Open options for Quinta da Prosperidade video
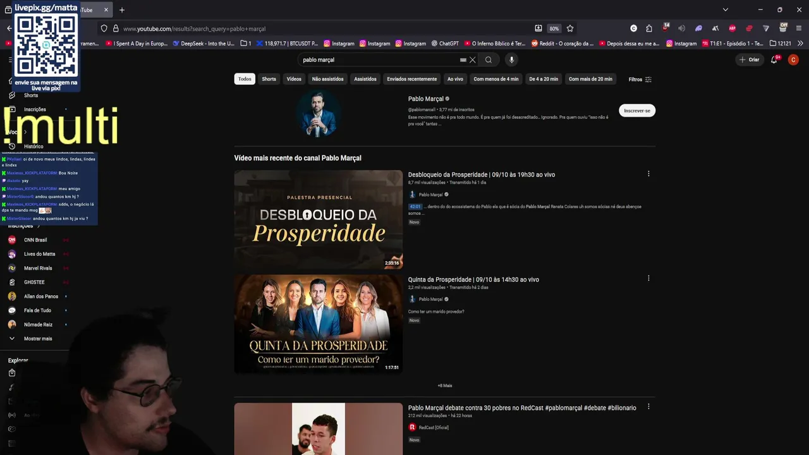Image resolution: width=809 pixels, height=455 pixels. (648, 278)
